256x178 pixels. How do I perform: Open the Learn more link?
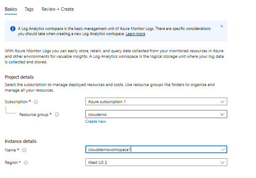(136, 34)
